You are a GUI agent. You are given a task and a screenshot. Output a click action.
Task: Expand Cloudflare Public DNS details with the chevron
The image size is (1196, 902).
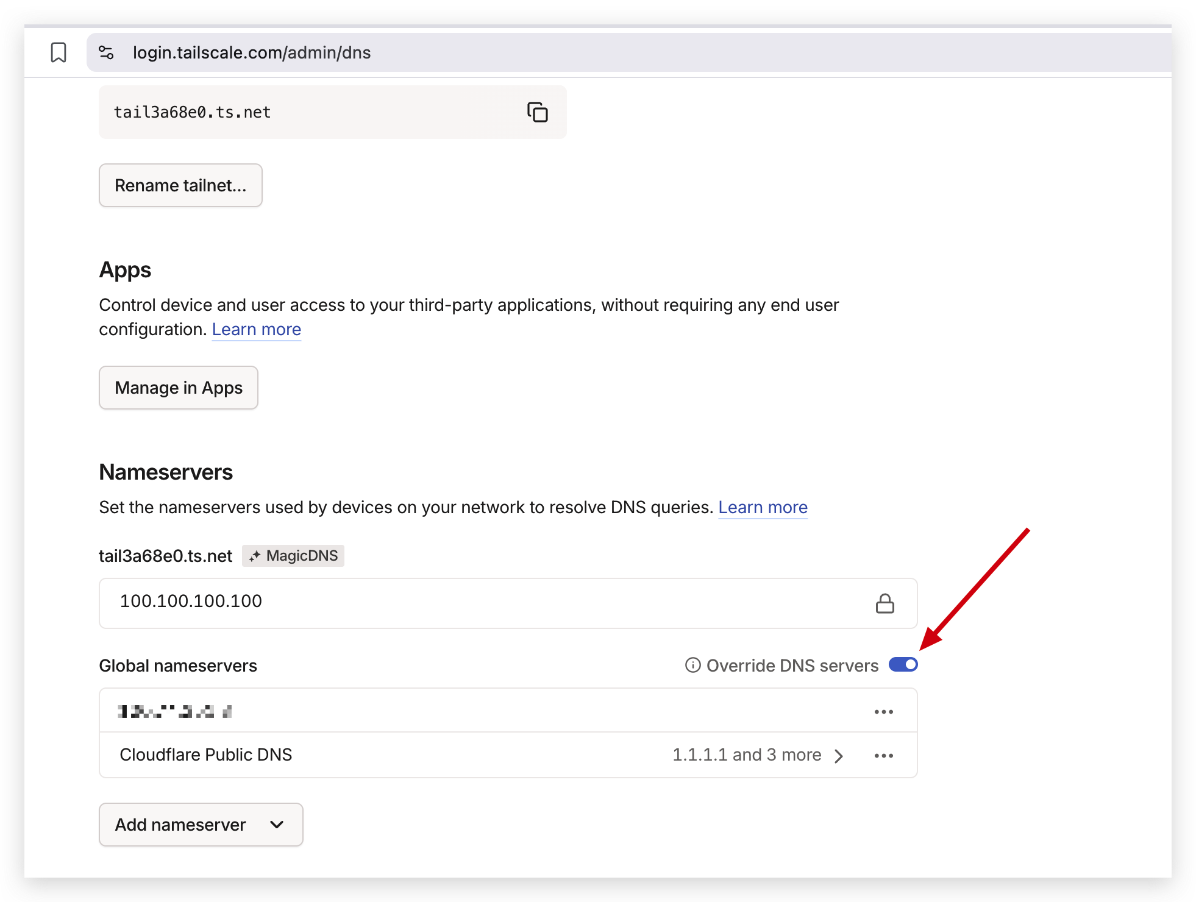(x=839, y=755)
